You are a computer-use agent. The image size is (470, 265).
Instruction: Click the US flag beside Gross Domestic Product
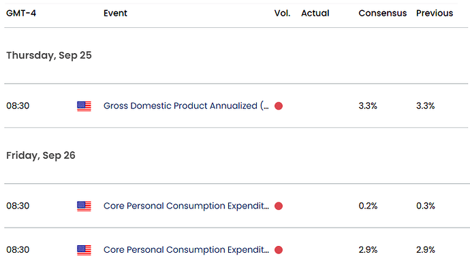tap(84, 106)
